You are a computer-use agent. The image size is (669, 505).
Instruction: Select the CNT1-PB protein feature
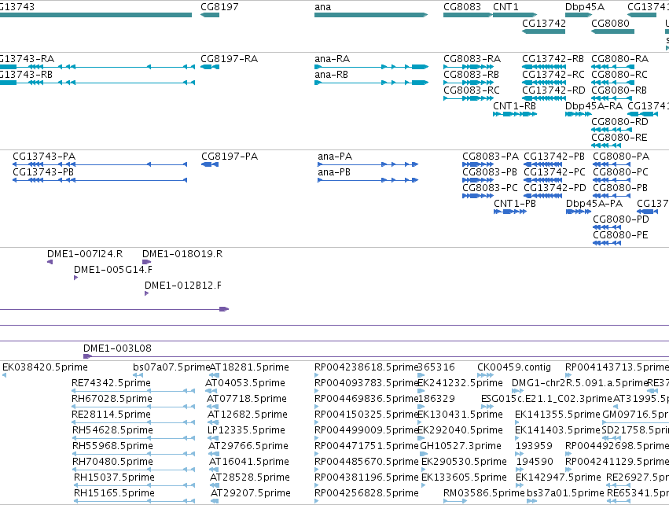[x=510, y=212]
